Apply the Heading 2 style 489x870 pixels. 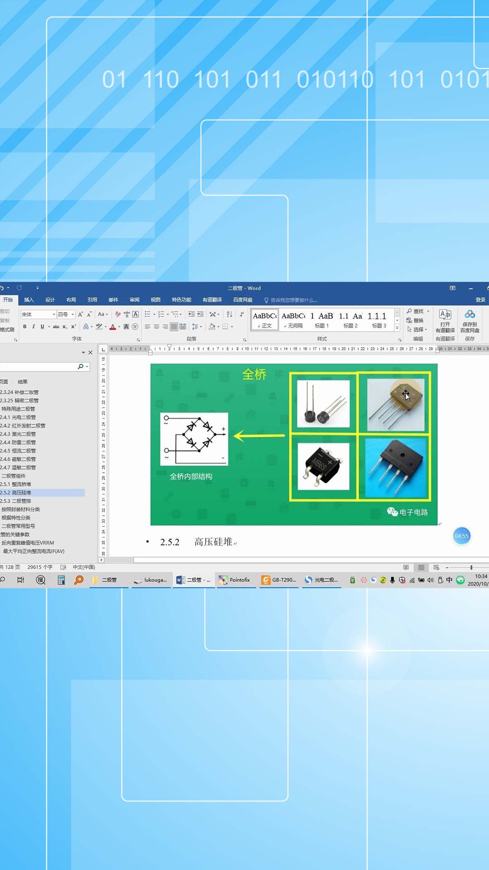[350, 320]
